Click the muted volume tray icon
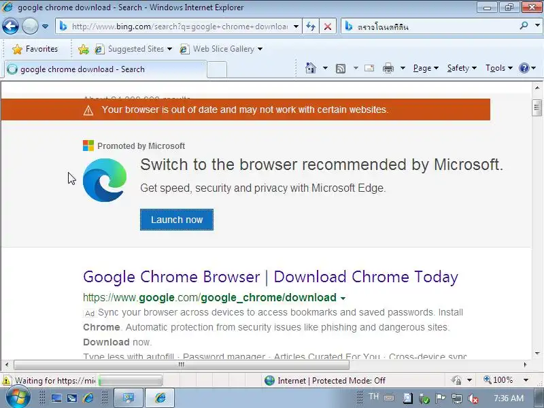Image resolution: width=544 pixels, height=408 pixels. 473,399
